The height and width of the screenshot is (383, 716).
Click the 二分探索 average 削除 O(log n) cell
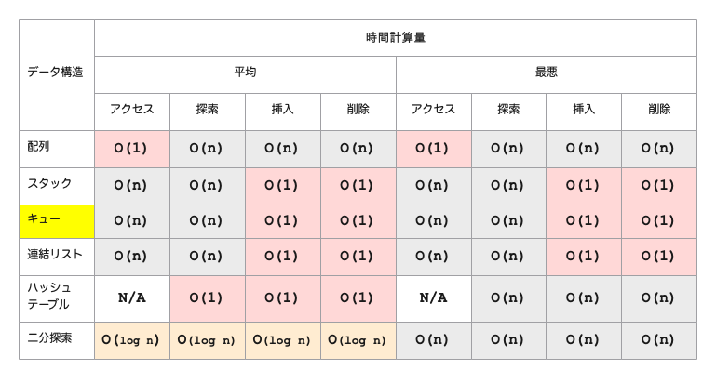click(358, 339)
